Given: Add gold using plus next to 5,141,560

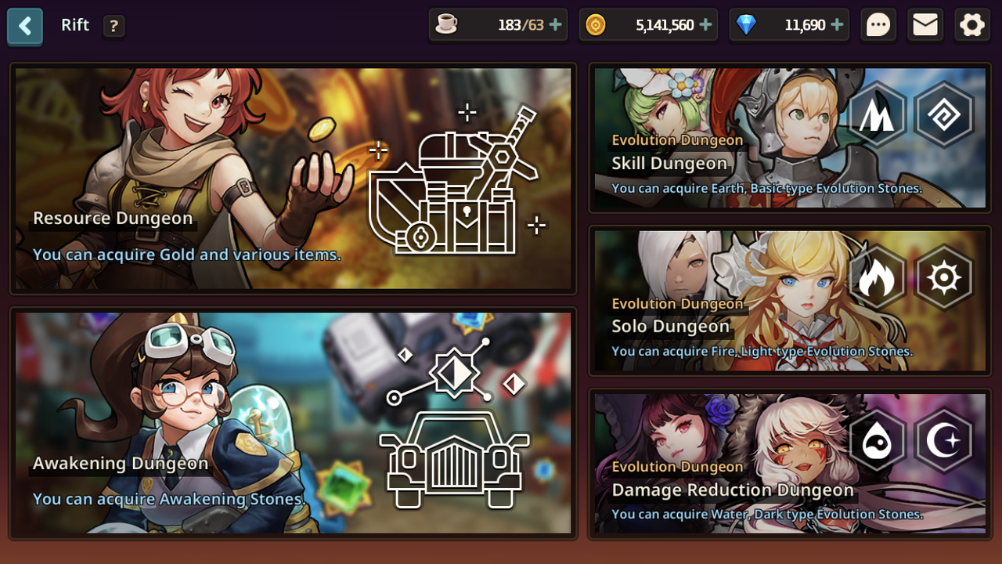Looking at the screenshot, I should 705,25.
